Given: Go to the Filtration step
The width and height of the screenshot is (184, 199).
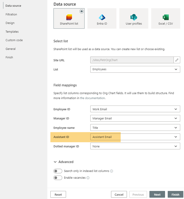Looking at the screenshot, I should [11, 14].
